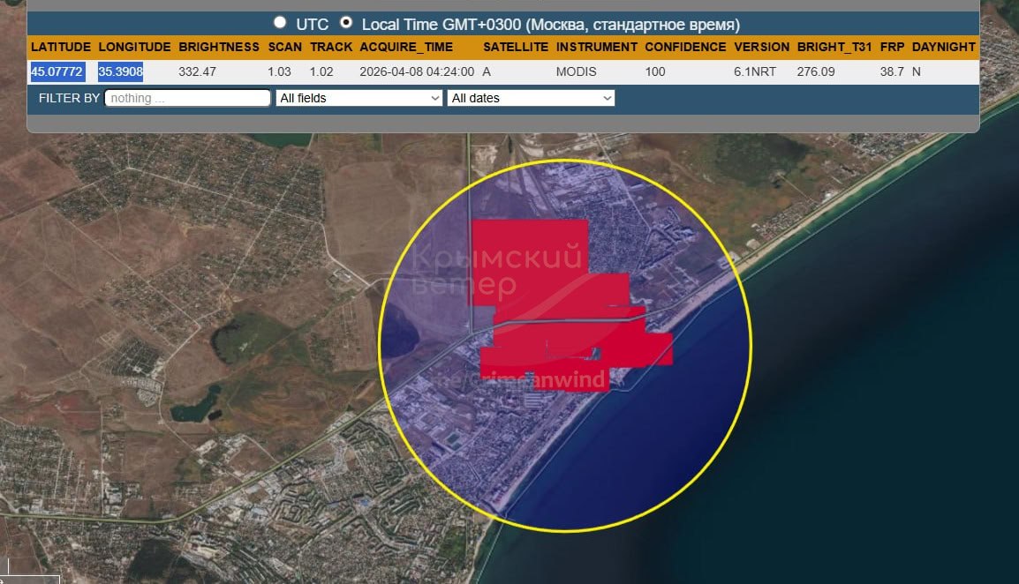Click the BRIGHTNESS column header
The width and height of the screenshot is (1019, 584).
coord(219,47)
